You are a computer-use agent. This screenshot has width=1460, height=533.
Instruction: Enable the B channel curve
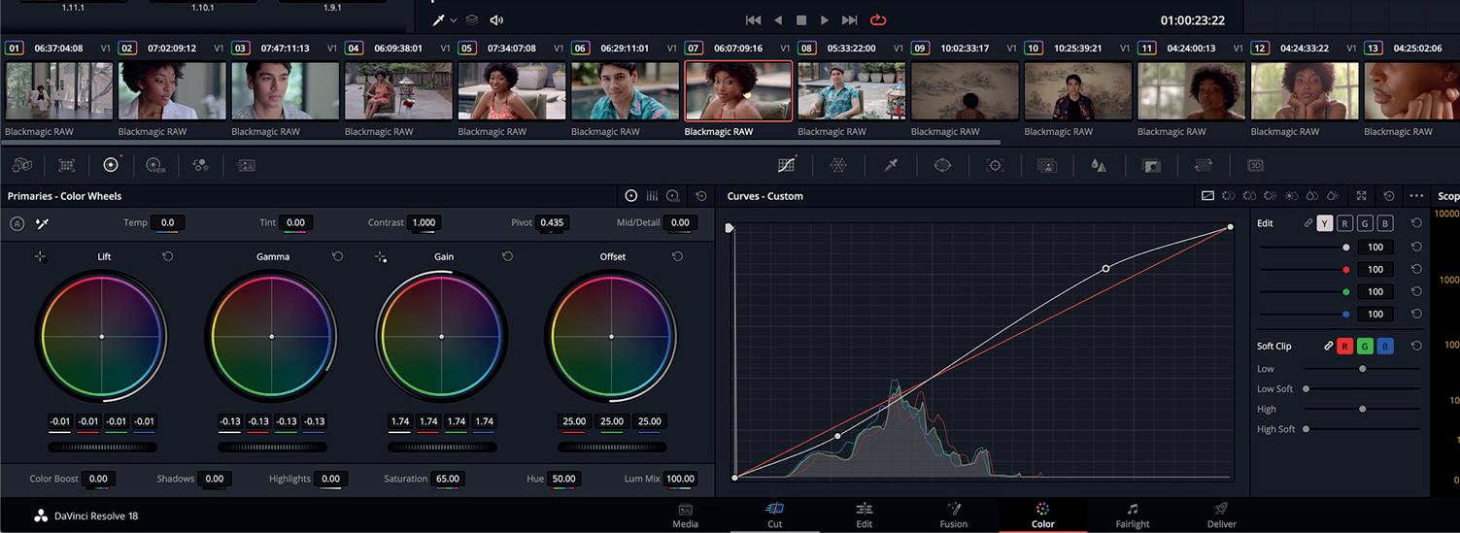pos(1386,223)
